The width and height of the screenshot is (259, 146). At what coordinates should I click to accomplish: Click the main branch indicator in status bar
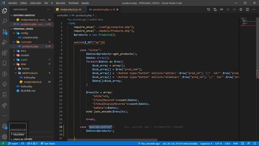click(x=13, y=144)
